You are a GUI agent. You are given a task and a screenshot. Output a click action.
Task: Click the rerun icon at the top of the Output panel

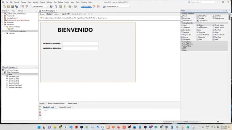(40, 107)
